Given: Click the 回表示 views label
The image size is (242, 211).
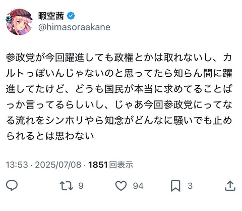Looking at the screenshot, I should coord(121,165).
